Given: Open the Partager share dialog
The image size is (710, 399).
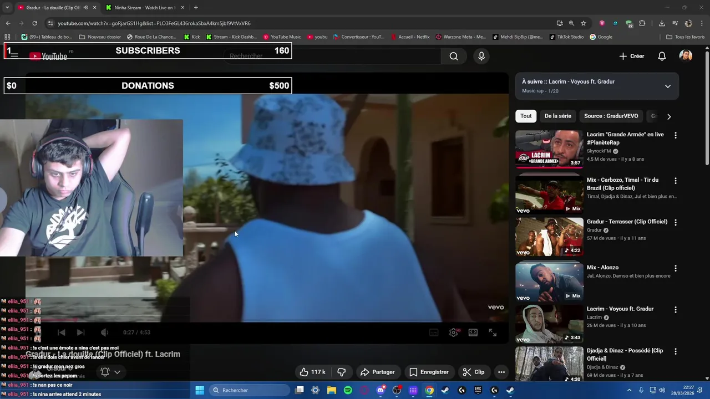Looking at the screenshot, I should click(378, 372).
